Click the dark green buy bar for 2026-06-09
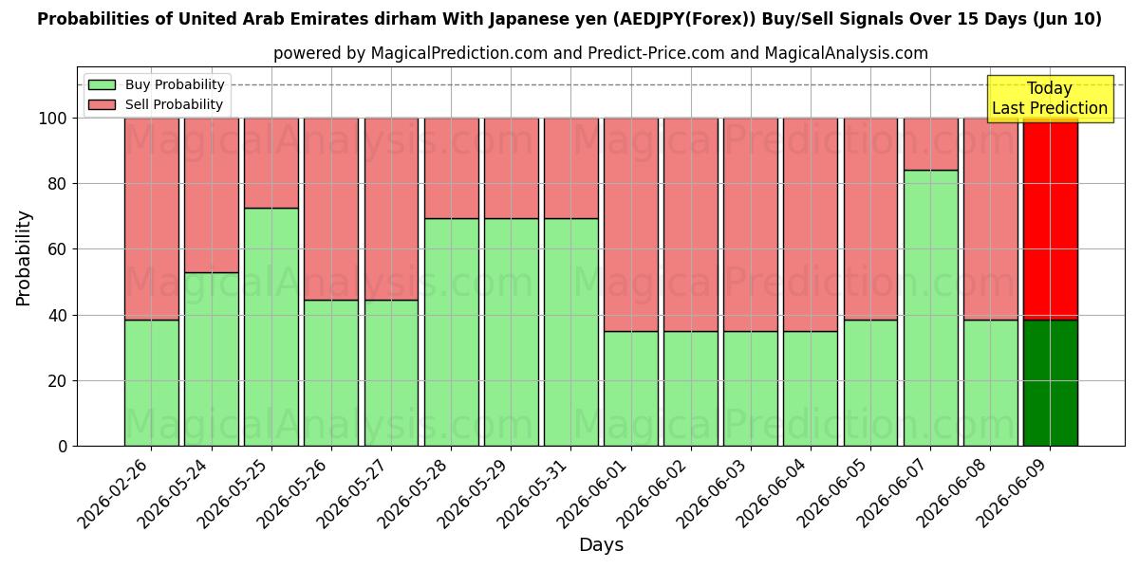 pyautogui.click(x=1050, y=383)
